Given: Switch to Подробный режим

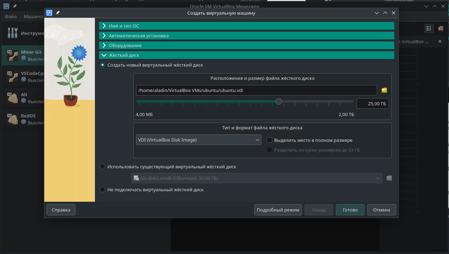Looking at the screenshot, I should tap(278, 209).
